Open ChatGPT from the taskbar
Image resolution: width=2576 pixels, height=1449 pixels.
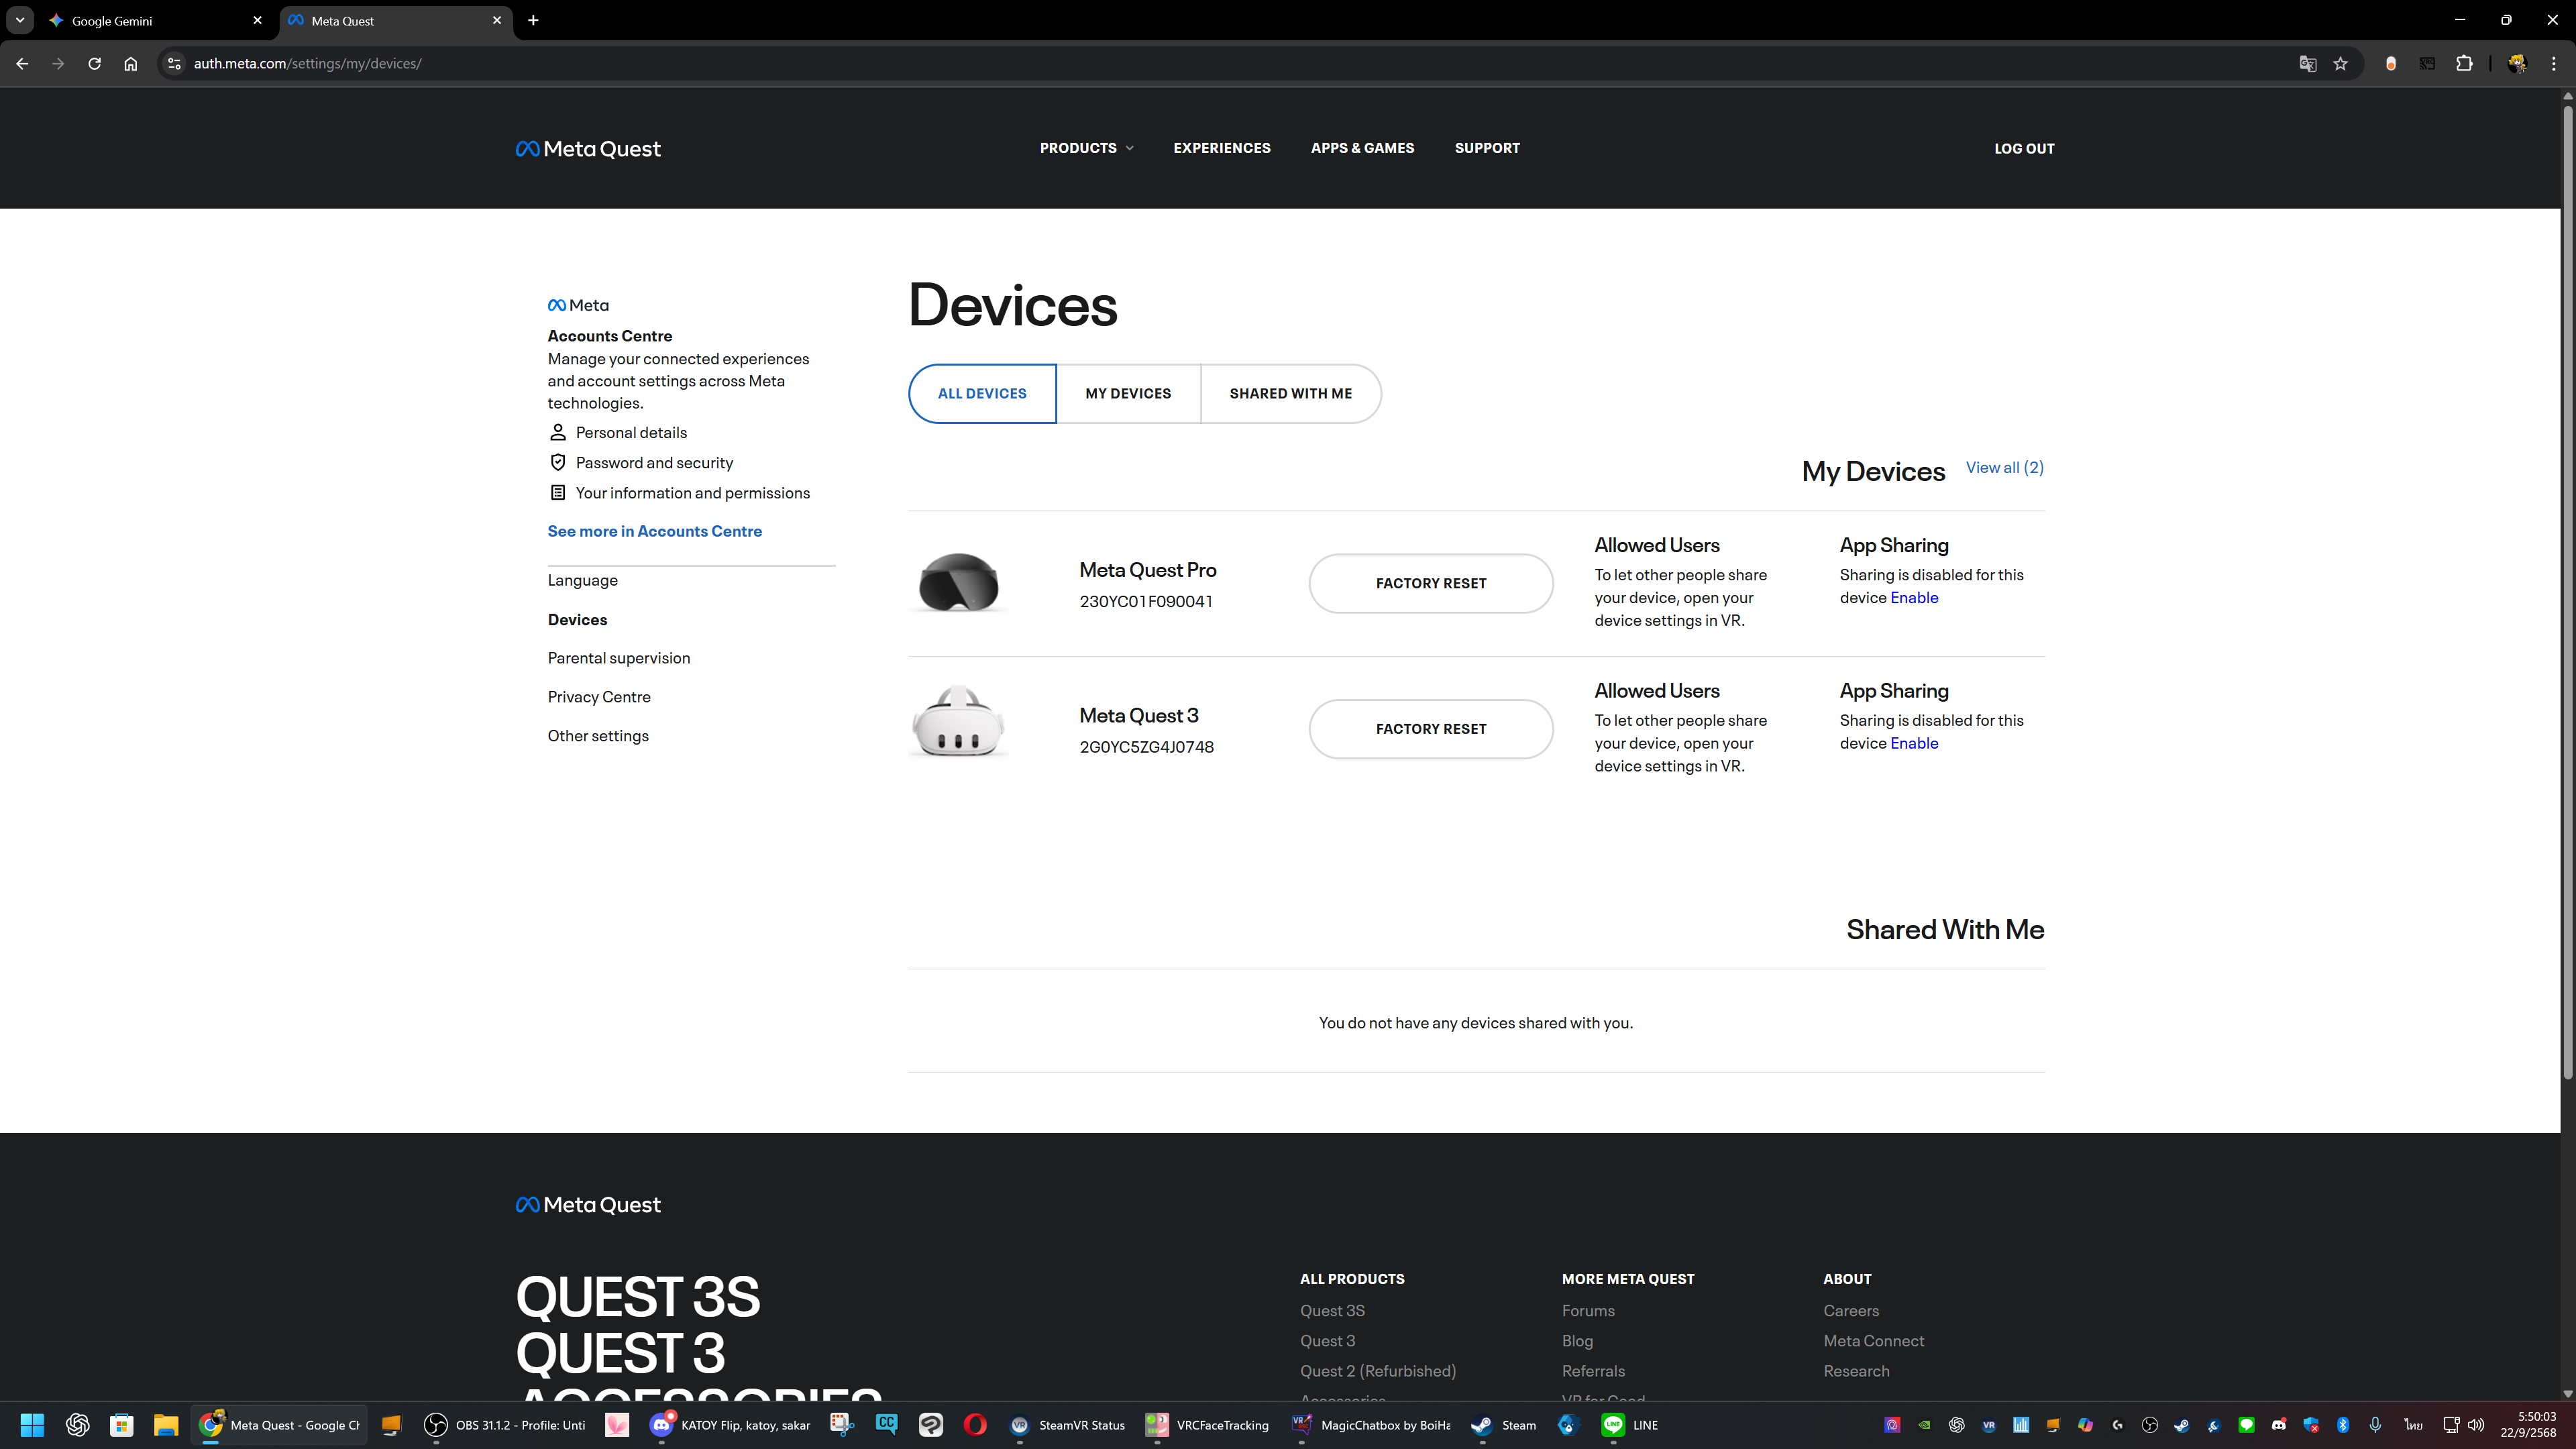tap(77, 1425)
